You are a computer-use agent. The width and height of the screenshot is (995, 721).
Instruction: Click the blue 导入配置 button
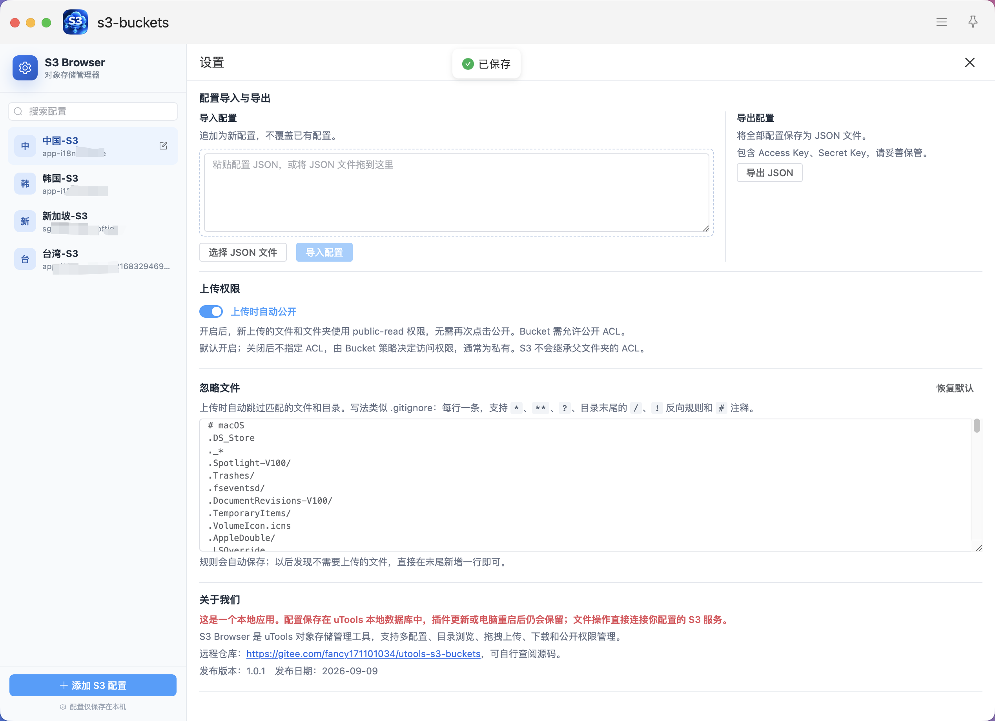coord(324,253)
